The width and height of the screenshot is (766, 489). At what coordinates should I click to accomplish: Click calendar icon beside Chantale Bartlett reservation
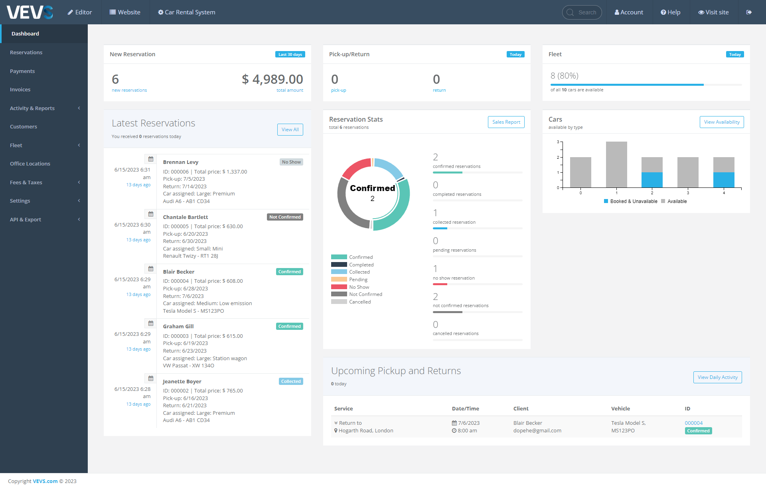point(151,214)
